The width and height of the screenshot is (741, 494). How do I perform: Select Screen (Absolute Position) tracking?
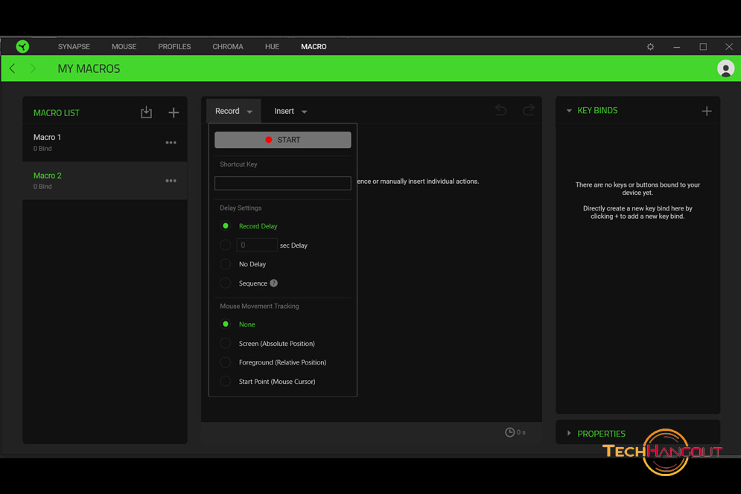tap(226, 343)
